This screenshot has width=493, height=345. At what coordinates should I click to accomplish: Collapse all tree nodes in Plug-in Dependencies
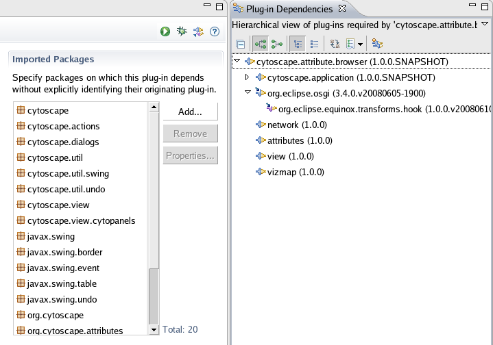click(241, 44)
